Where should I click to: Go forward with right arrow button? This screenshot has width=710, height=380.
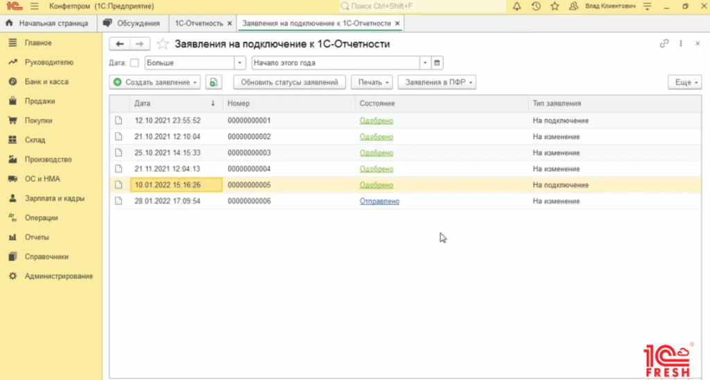click(139, 44)
